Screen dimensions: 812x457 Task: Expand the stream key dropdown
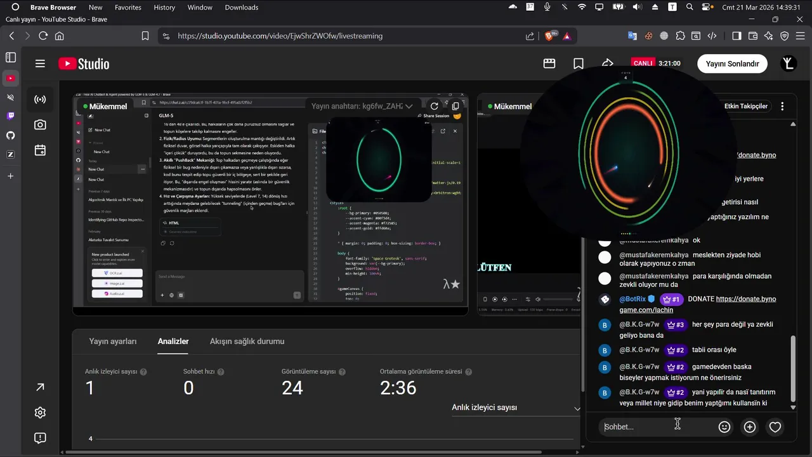(409, 106)
